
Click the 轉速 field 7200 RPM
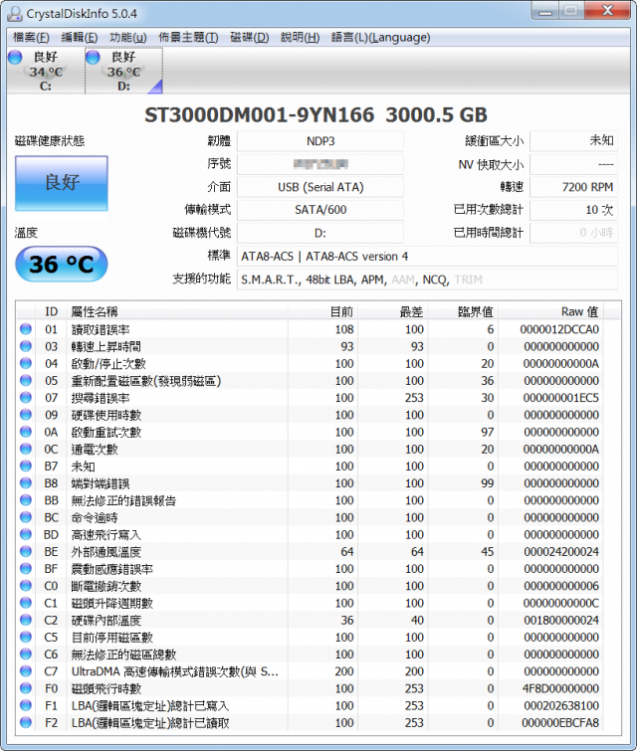(573, 187)
